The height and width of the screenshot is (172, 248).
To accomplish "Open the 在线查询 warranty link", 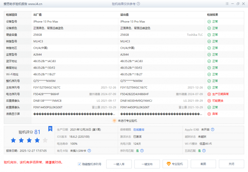I will [x=139, y=130].
